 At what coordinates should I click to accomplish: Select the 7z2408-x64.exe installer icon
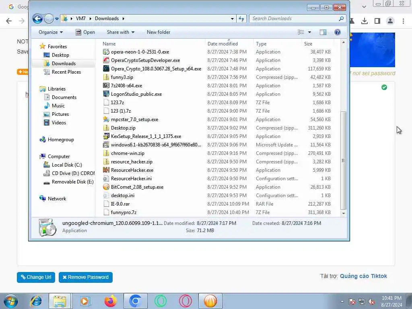[x=106, y=85]
